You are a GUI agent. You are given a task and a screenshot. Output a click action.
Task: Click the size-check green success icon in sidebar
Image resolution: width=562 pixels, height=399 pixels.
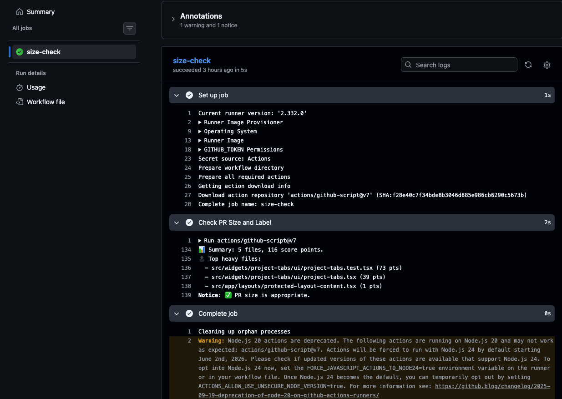tap(20, 52)
